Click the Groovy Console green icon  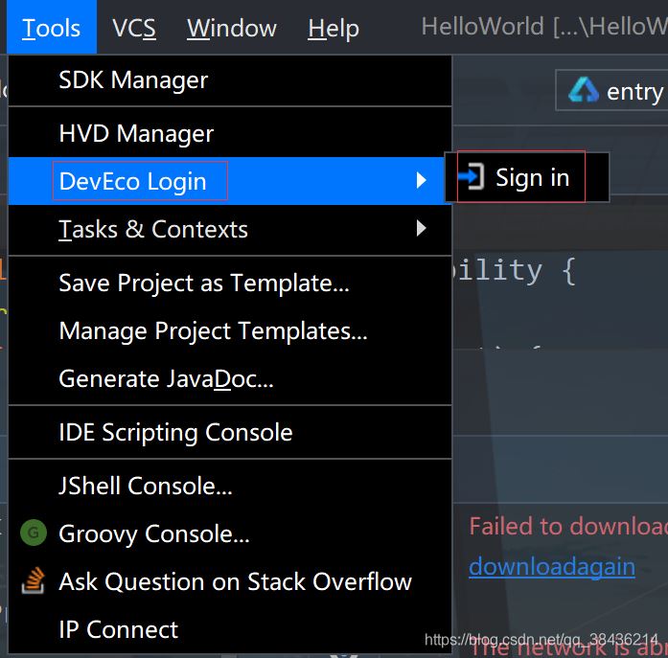point(35,533)
